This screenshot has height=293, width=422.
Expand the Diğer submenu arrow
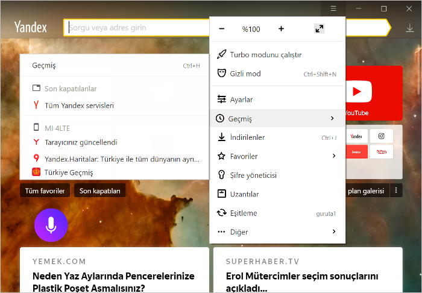click(334, 232)
